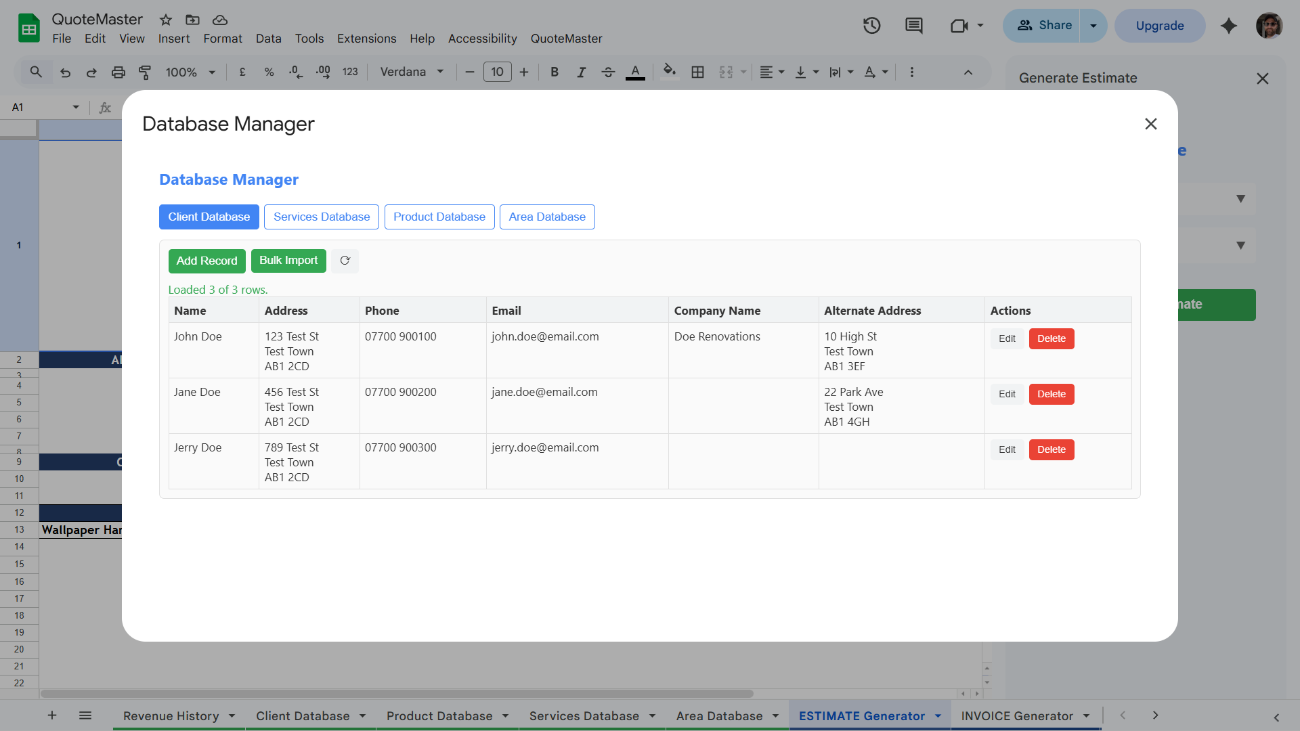Viewport: 1300px width, 731px height.
Task: Apply currency format using the £ icon
Action: click(x=242, y=72)
